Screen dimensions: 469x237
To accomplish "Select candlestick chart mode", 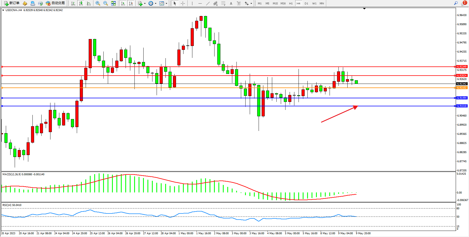I will (x=81, y=3).
